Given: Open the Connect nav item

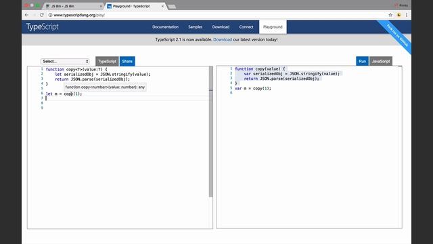Looking at the screenshot, I should point(246,27).
